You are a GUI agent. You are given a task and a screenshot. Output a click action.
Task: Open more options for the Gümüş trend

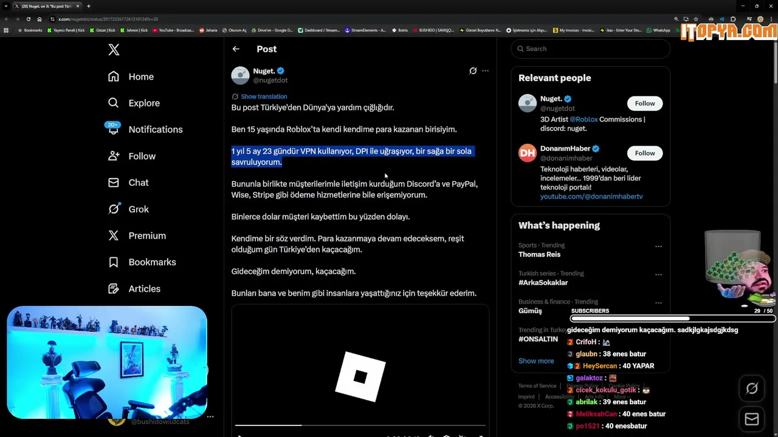(x=658, y=302)
